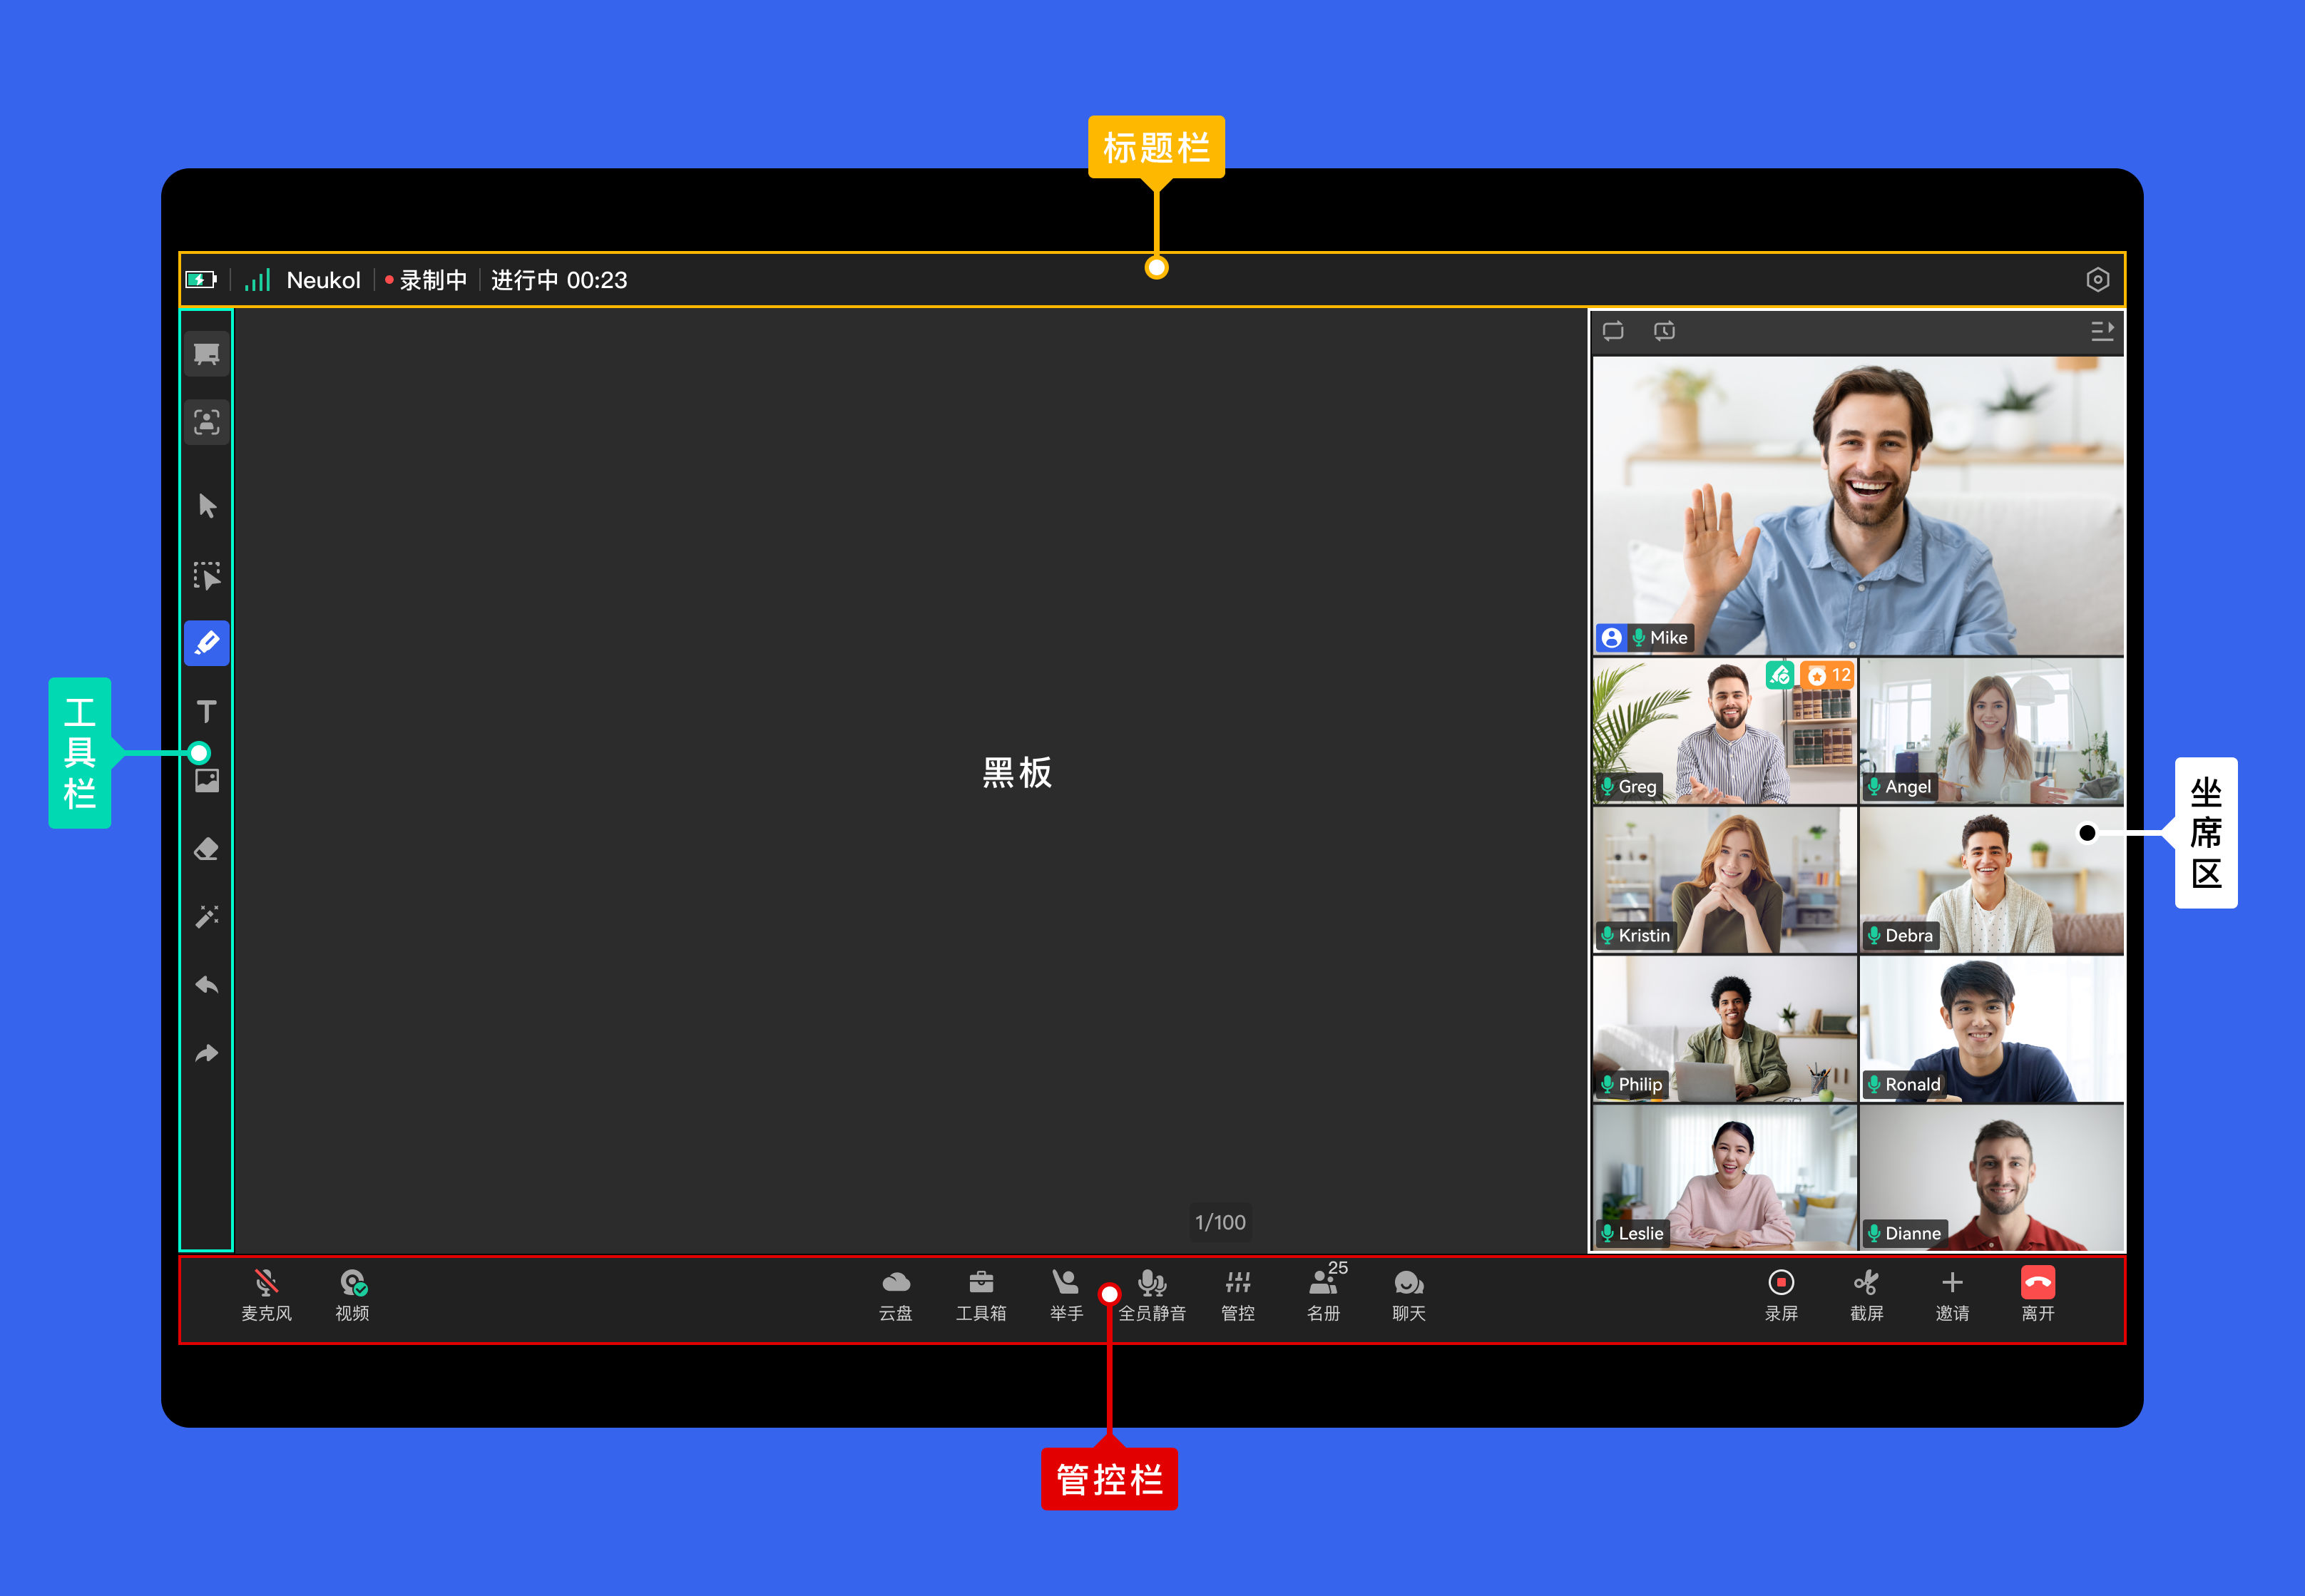Click the redo arrow

[x=206, y=1053]
